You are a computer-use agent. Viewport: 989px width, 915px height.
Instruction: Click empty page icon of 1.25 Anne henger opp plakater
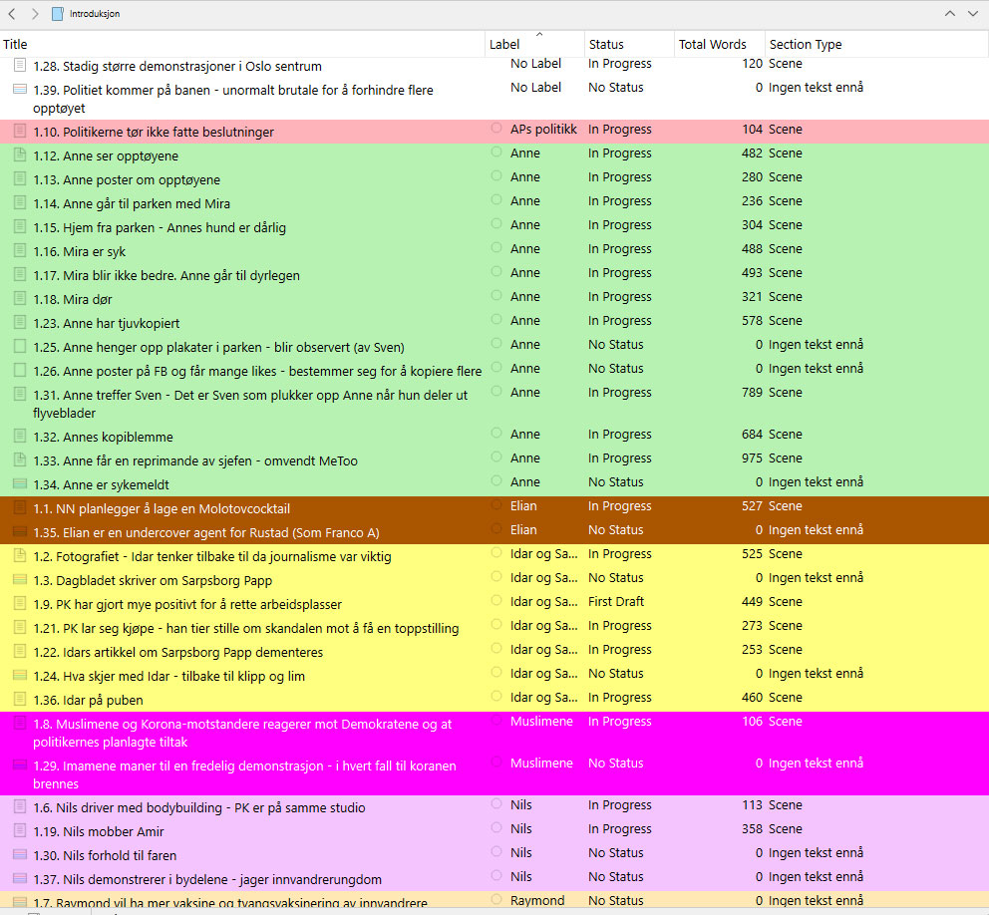[x=20, y=346]
